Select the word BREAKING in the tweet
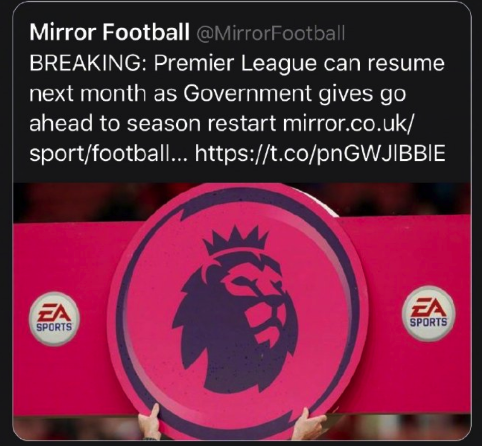 (84, 63)
